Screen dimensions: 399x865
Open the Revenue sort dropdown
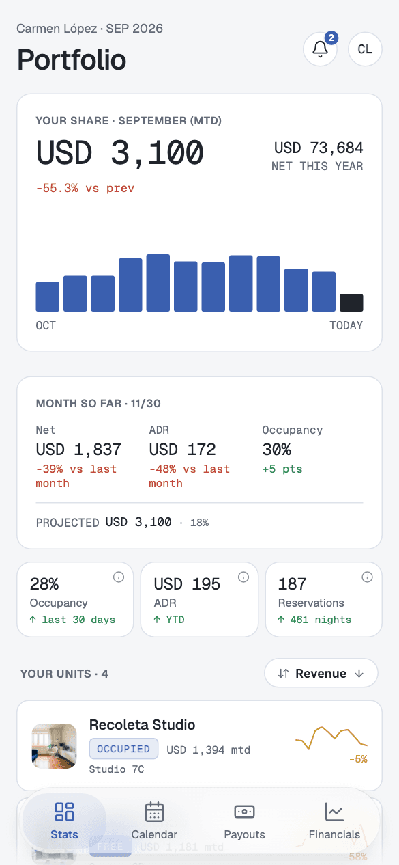[321, 674]
